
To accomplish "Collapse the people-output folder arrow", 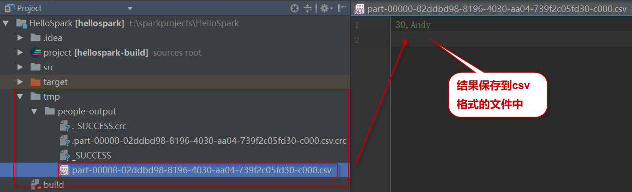I will [x=34, y=112].
